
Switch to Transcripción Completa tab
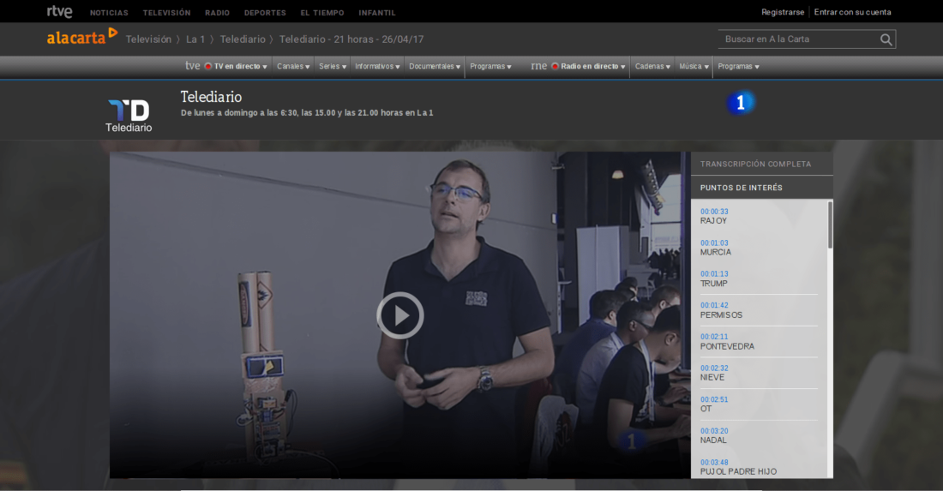[755, 164]
